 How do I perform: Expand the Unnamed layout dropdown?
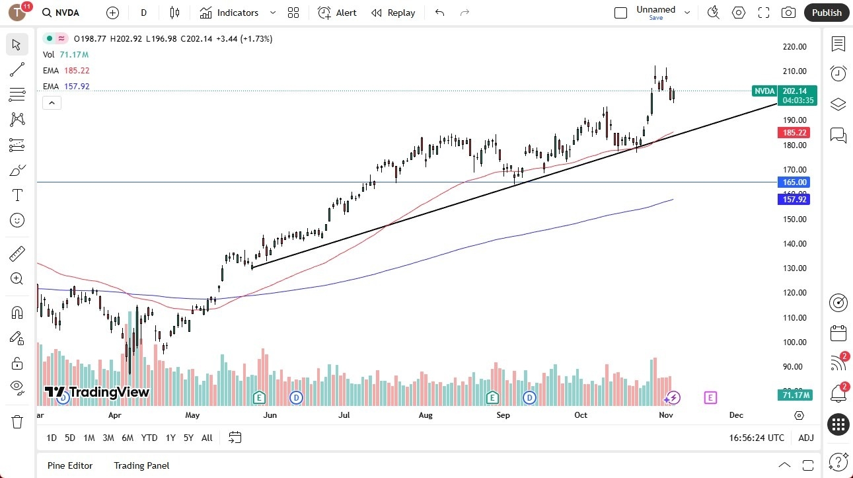[687, 11]
